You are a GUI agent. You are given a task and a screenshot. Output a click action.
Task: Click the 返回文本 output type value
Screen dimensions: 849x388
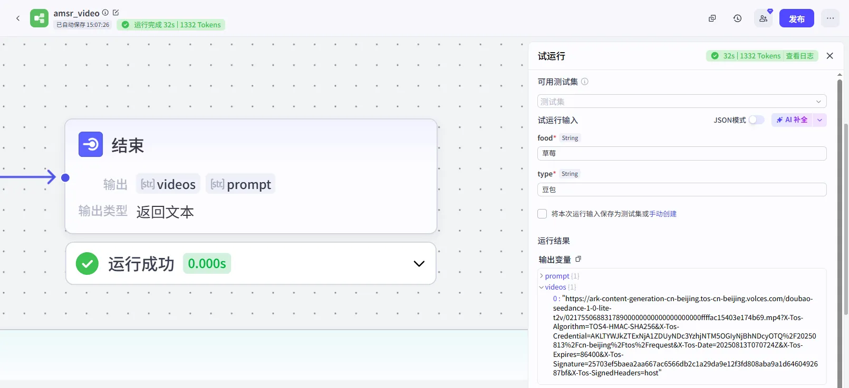point(165,212)
